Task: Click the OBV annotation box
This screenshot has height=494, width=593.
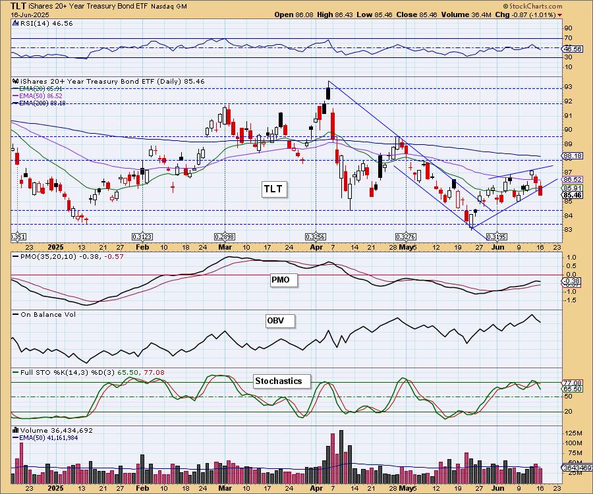Action: (279, 321)
